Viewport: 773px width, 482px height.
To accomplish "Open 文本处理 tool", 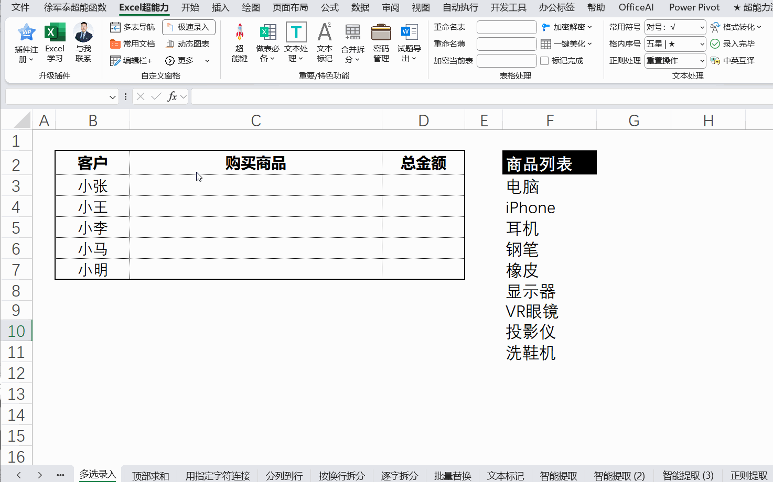I will click(x=296, y=43).
